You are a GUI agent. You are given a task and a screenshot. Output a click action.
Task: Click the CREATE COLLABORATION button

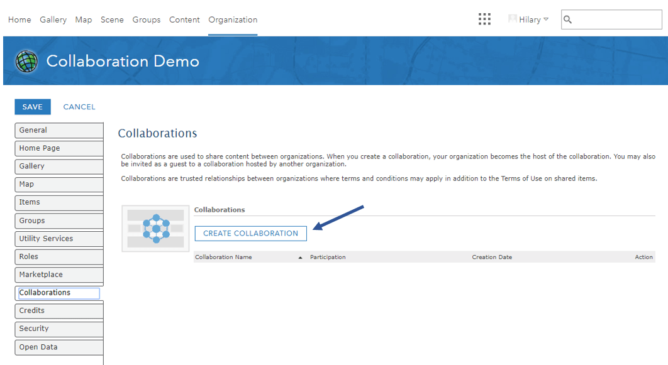point(250,233)
